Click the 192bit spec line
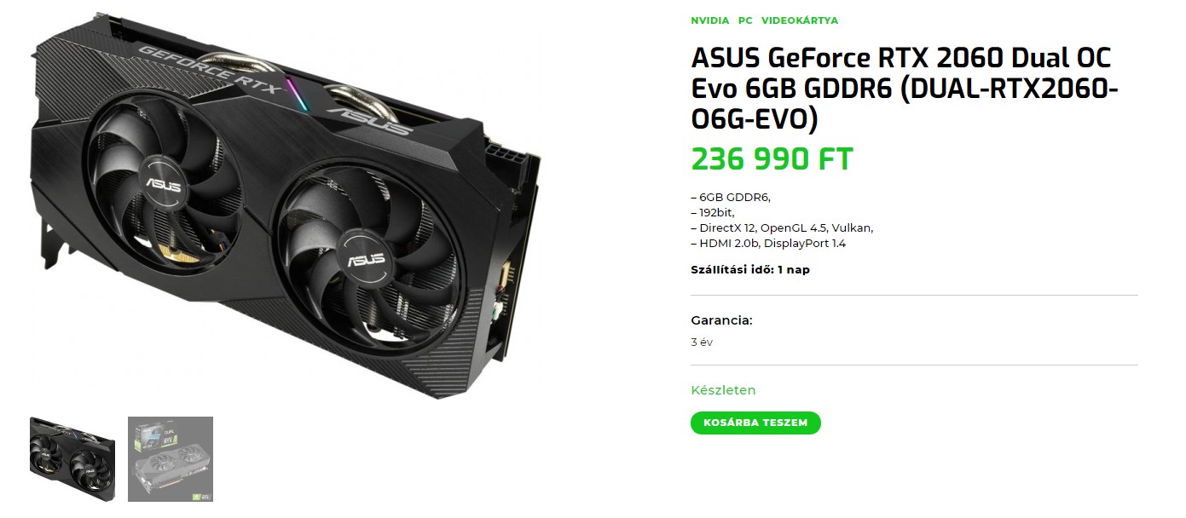 pyautogui.click(x=712, y=213)
